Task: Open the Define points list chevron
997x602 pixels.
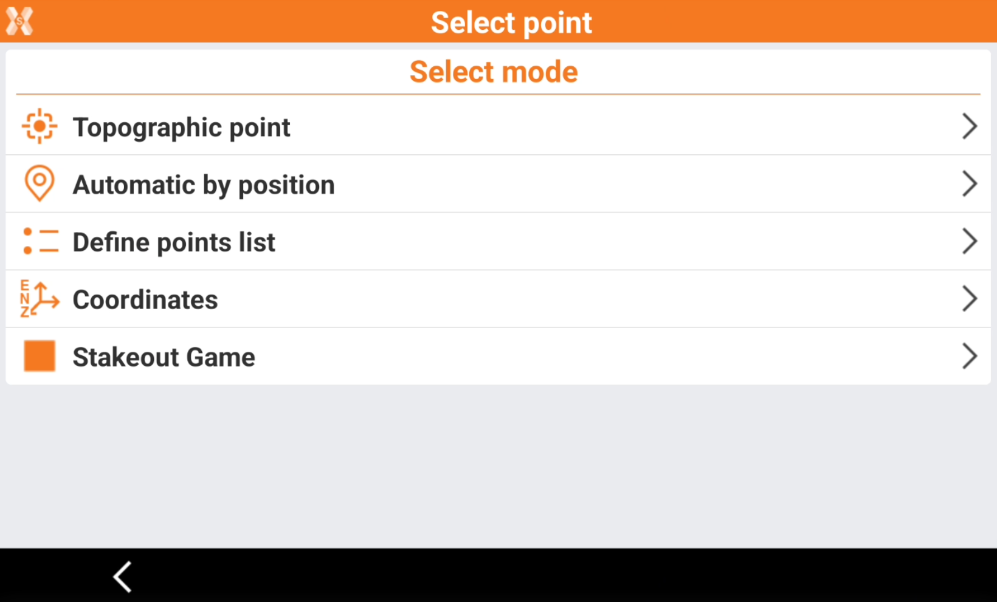Action: tap(969, 241)
